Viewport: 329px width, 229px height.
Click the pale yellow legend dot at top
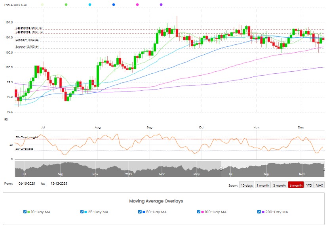pos(42,4)
